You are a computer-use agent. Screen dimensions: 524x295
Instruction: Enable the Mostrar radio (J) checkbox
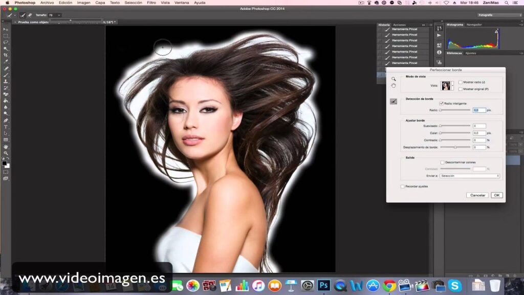(x=461, y=82)
